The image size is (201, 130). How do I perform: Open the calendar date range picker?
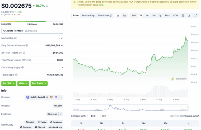183,16
